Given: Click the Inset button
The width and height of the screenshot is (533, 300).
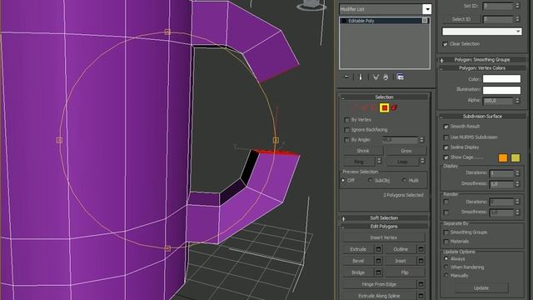Looking at the screenshot, I should tap(401, 261).
